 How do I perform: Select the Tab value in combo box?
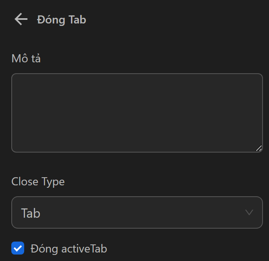[31, 213]
